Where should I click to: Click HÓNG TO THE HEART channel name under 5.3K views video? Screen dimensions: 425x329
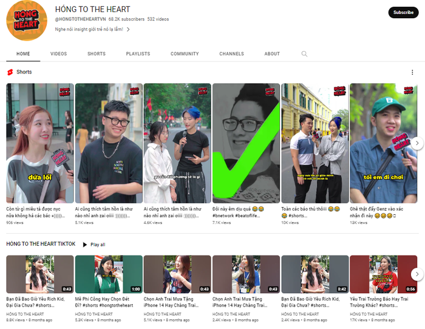coord(93,314)
